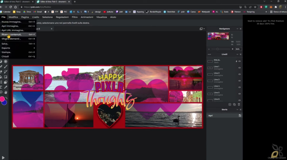This screenshot has width=287, height=160.
Task: Hide the PIXLR text layer
Action: 239,61
